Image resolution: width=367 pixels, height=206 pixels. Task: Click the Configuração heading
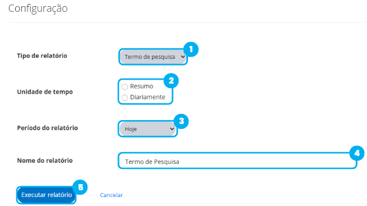click(38, 8)
